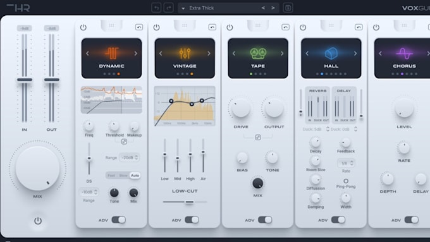Screen dimensions: 430x242
Task: Toggle the Chorus module power button
Action: 376,27
